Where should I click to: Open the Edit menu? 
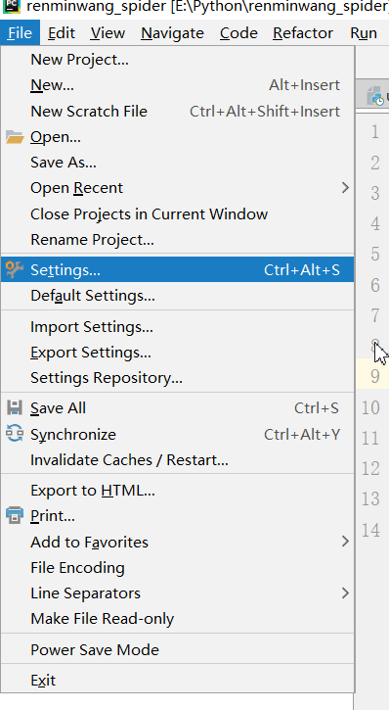[62, 33]
